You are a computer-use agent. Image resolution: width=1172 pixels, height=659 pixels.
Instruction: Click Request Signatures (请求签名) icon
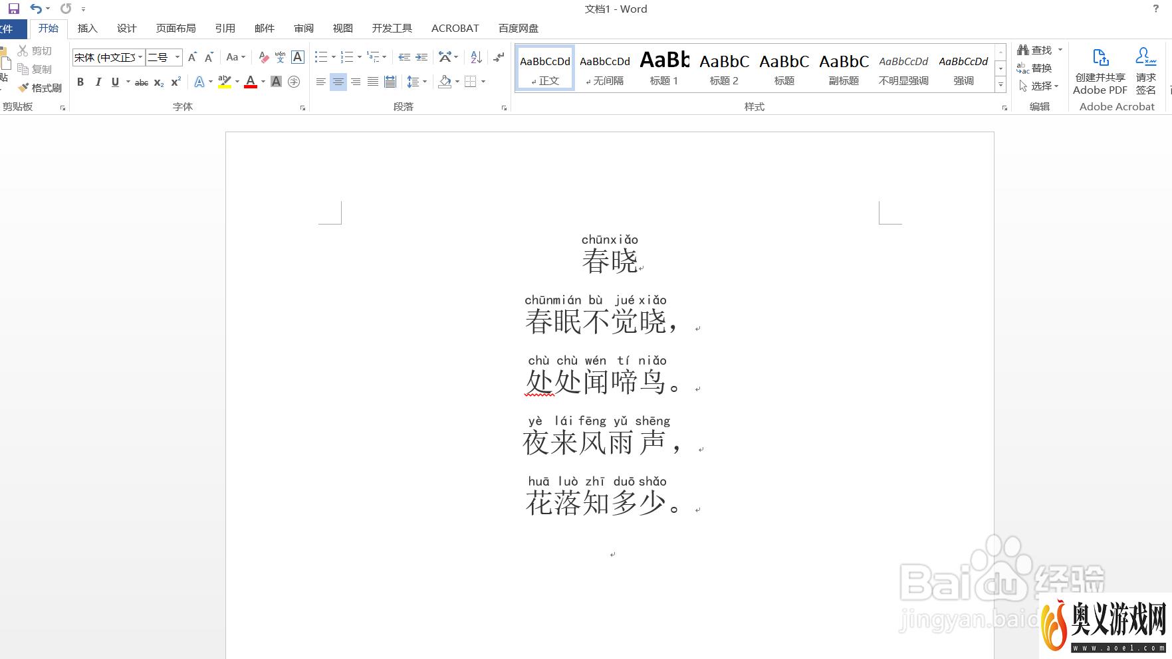pyautogui.click(x=1145, y=70)
